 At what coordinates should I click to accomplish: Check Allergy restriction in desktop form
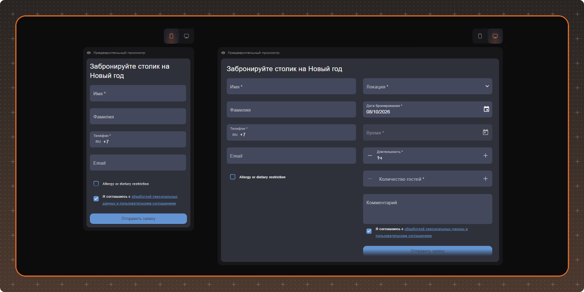(x=233, y=177)
